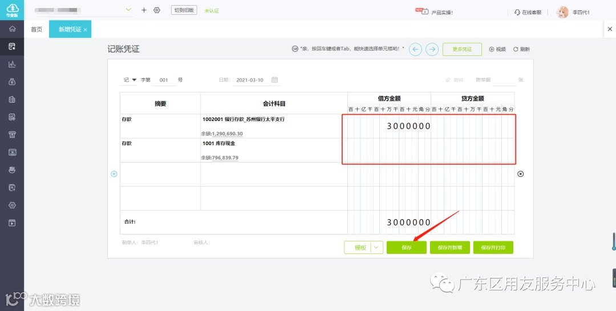Screen dimensions: 616x311
Task: Click the balance 1,290,690.30 link
Action: click(227, 134)
